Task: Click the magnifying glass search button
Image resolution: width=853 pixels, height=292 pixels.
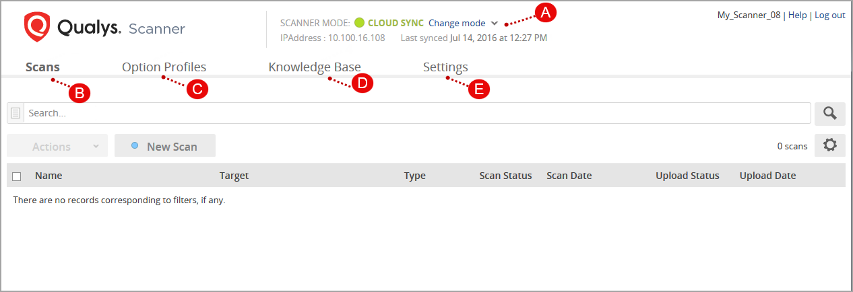Action: pyautogui.click(x=829, y=114)
